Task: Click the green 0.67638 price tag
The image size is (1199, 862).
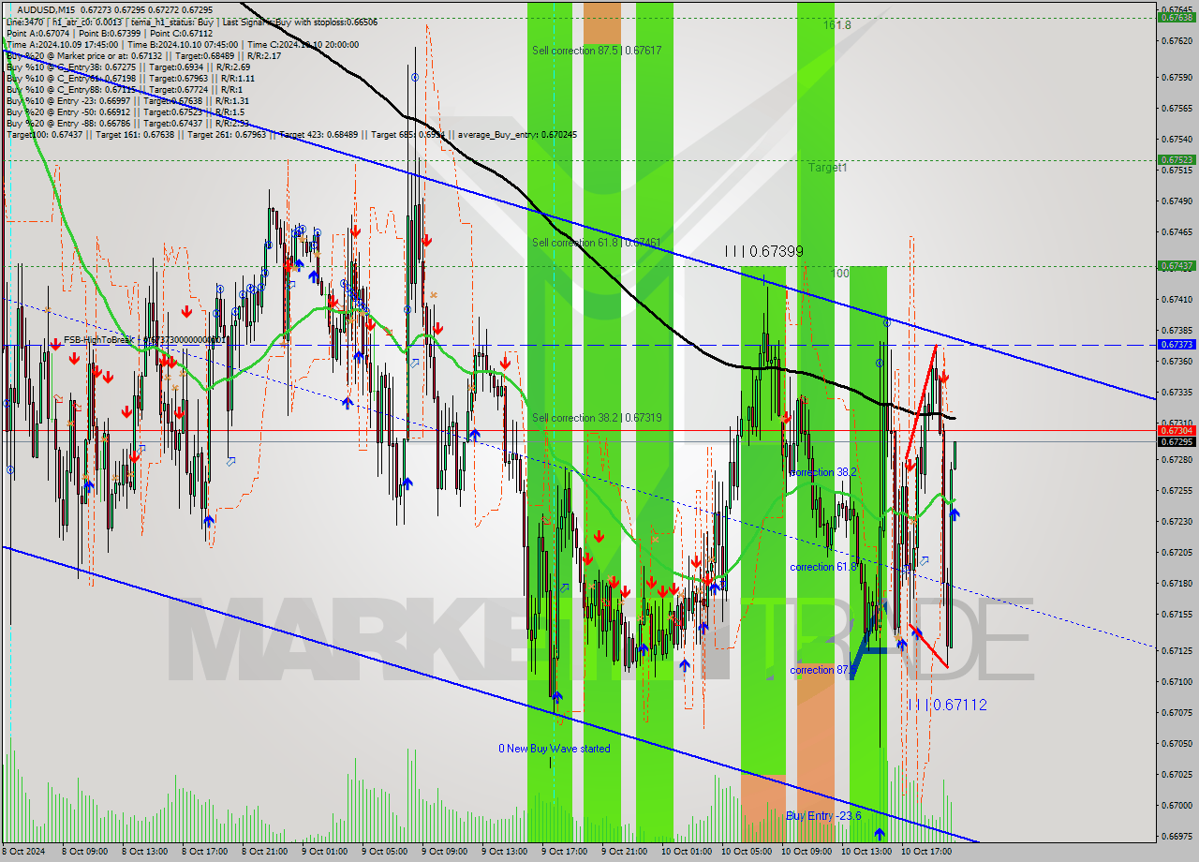Action: coord(1176,17)
